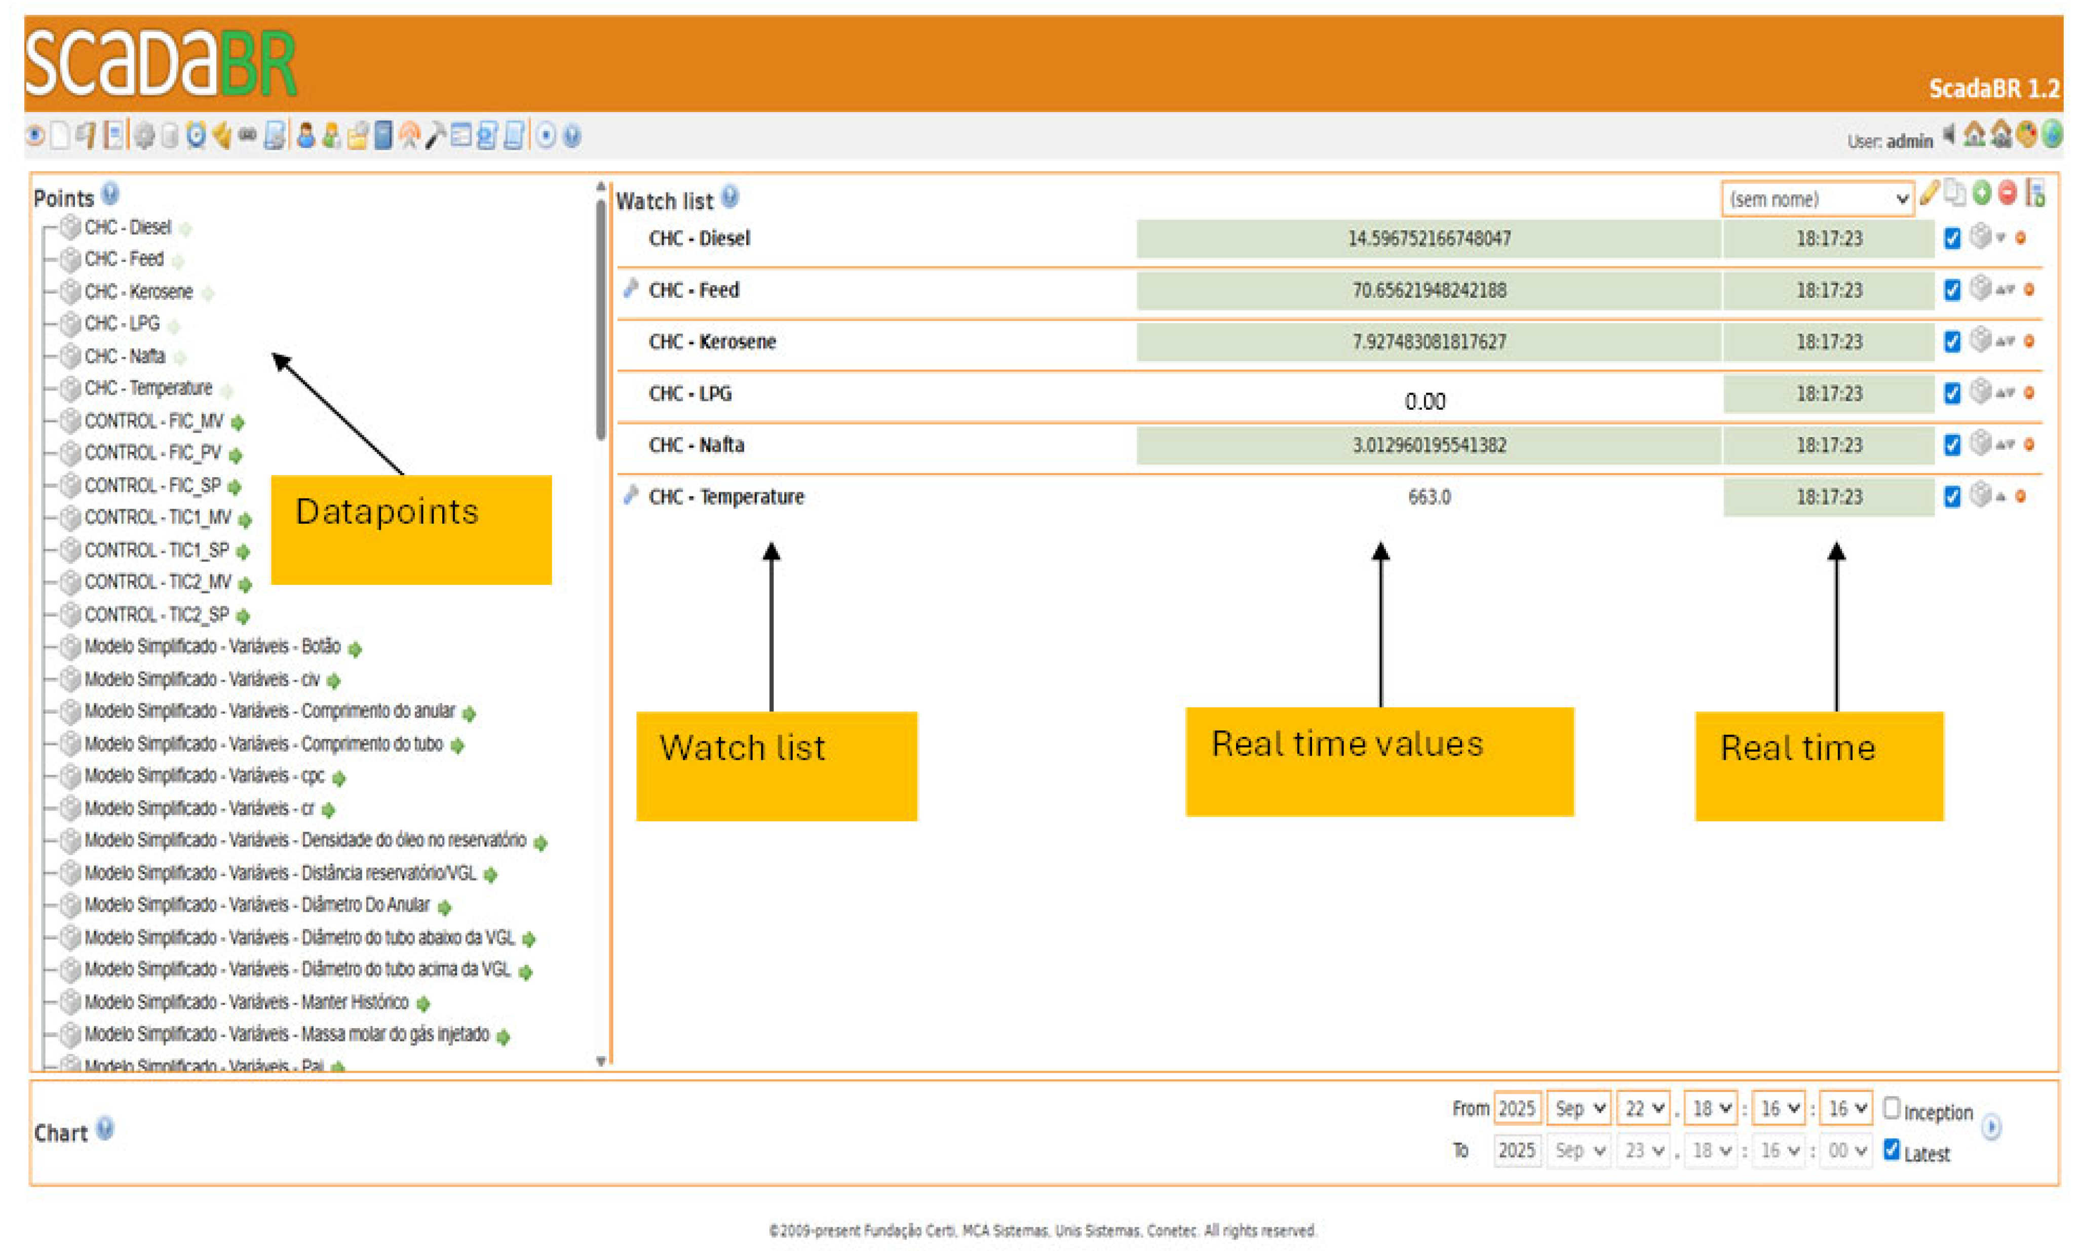2080x1251 pixels.
Task: Click the copy watch list icon
Action: tap(1954, 193)
